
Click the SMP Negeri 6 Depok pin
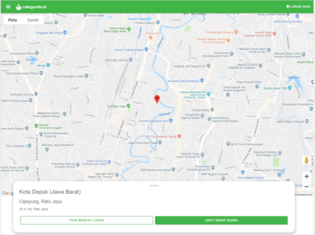click(223, 178)
